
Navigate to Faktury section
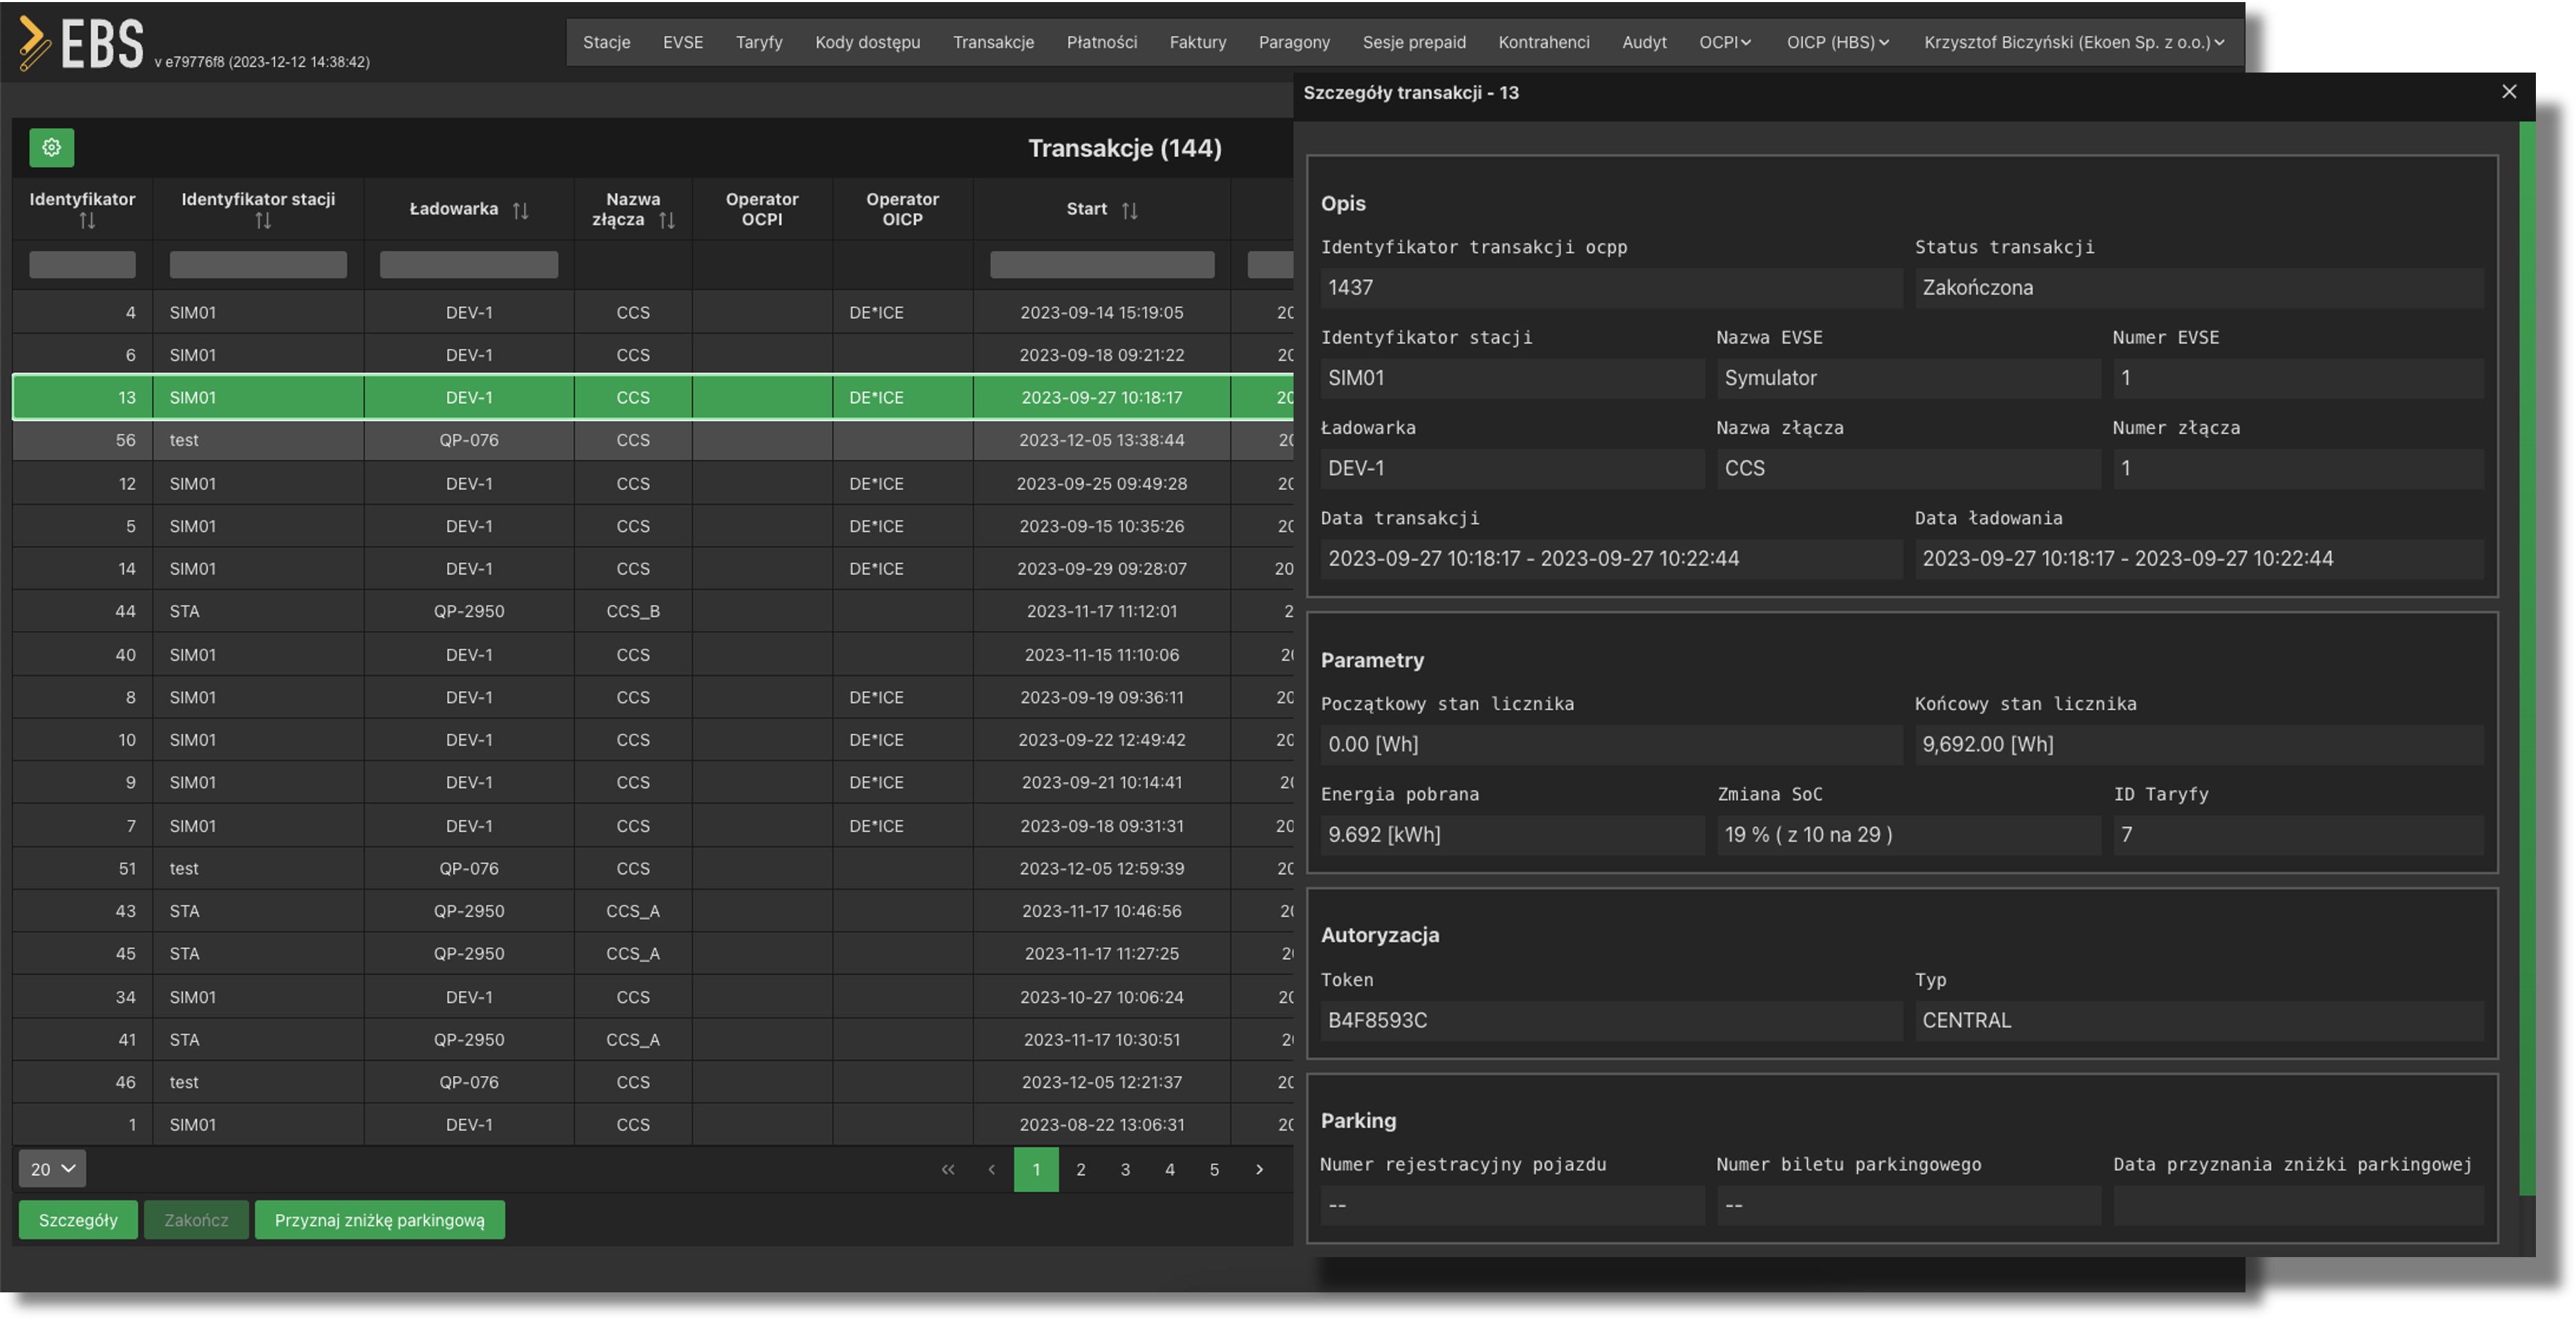[x=1197, y=42]
